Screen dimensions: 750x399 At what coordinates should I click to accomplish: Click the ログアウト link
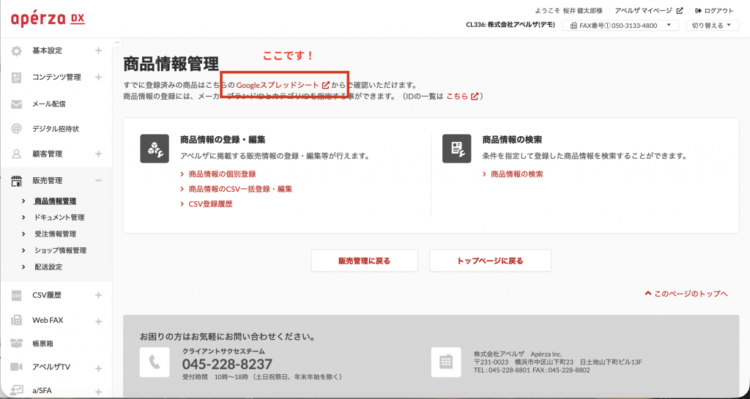(x=713, y=10)
